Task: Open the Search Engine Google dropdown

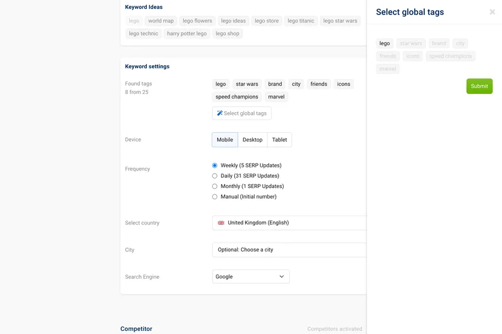Action: click(251, 276)
